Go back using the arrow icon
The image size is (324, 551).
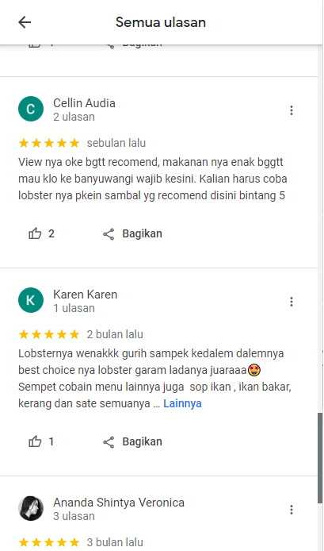coord(25,22)
